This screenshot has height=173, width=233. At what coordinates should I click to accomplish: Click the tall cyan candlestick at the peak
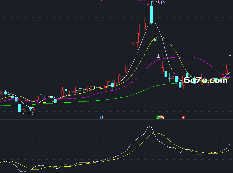[x=151, y=14]
